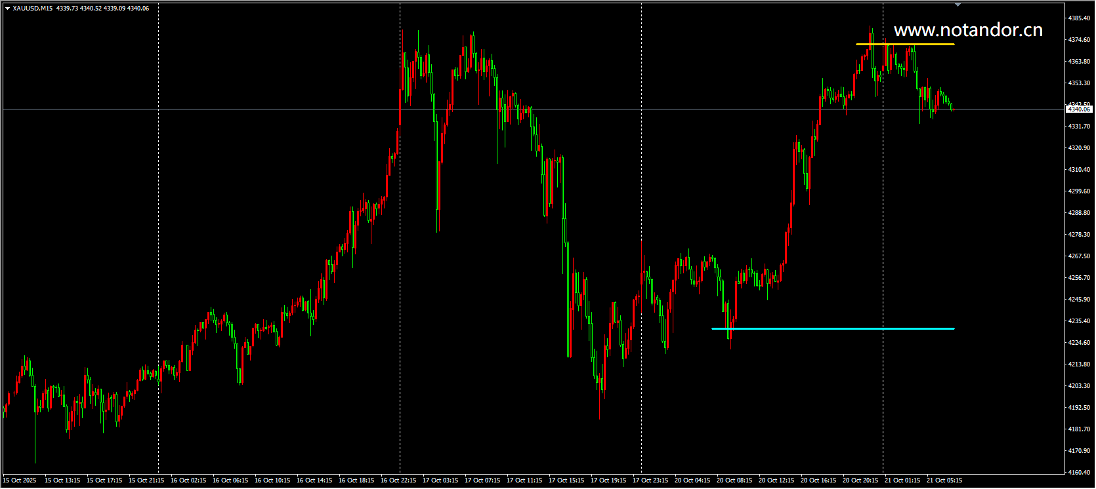Click the 16 Oct 22:15 time label
Viewport: 1096px width, 489px height.
tap(398, 480)
